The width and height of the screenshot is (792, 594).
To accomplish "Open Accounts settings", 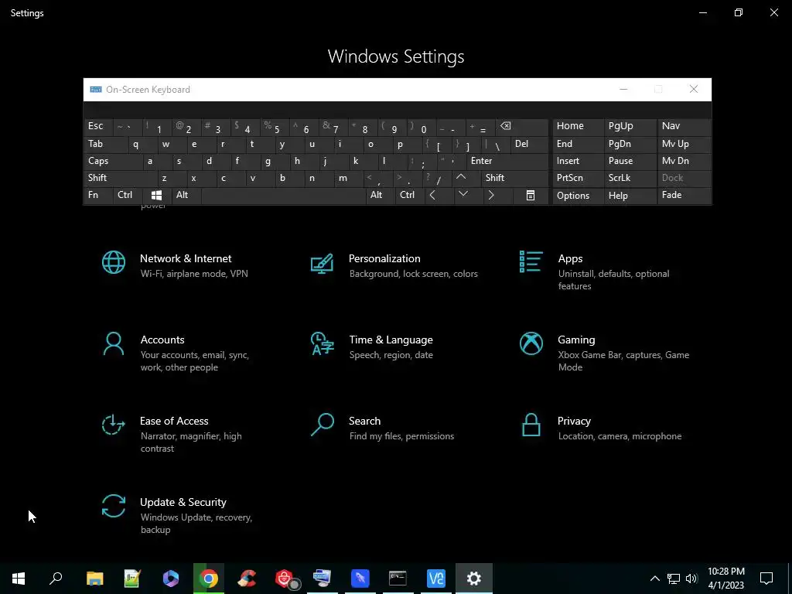I will (176, 353).
